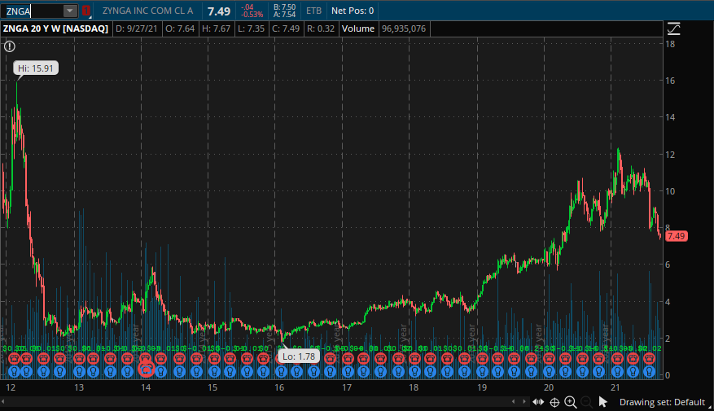Screen dimensions: 714x411
Task: Click the ZNGA 20 Y W [NASDAQ] chart title
Action: pyautogui.click(x=55, y=28)
